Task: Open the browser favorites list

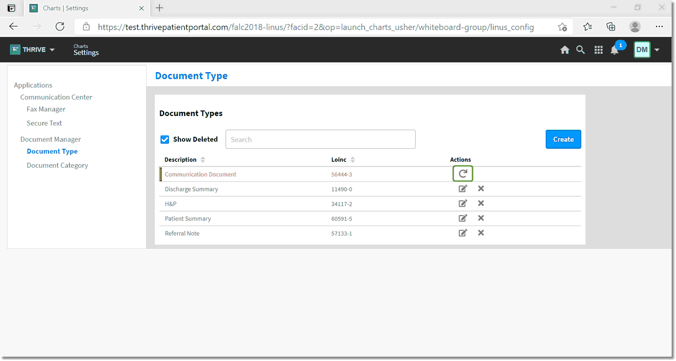Action: click(x=587, y=27)
